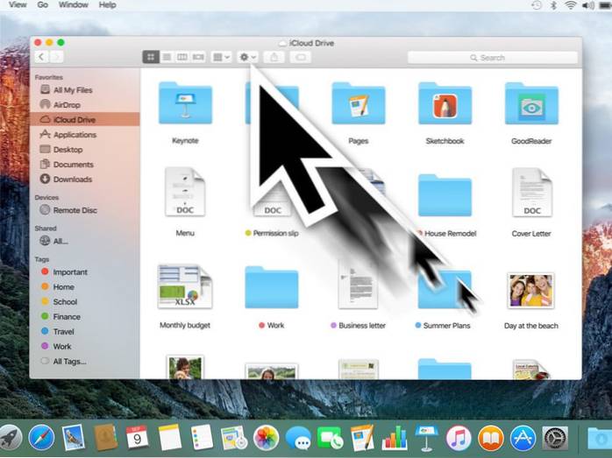Click the volume menu bar icon
This screenshot has width=612, height=458.
point(588,5)
